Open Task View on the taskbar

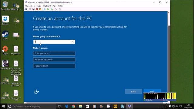tap(59, 106)
